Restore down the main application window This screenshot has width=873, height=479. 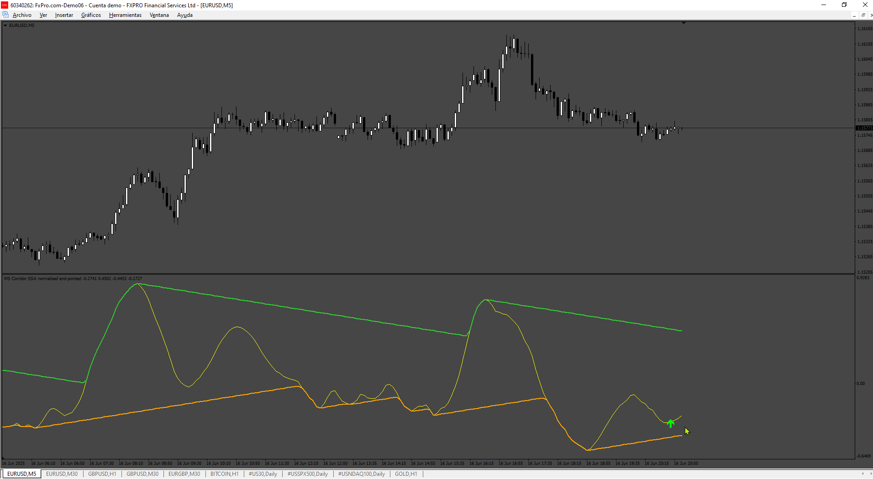pos(844,5)
